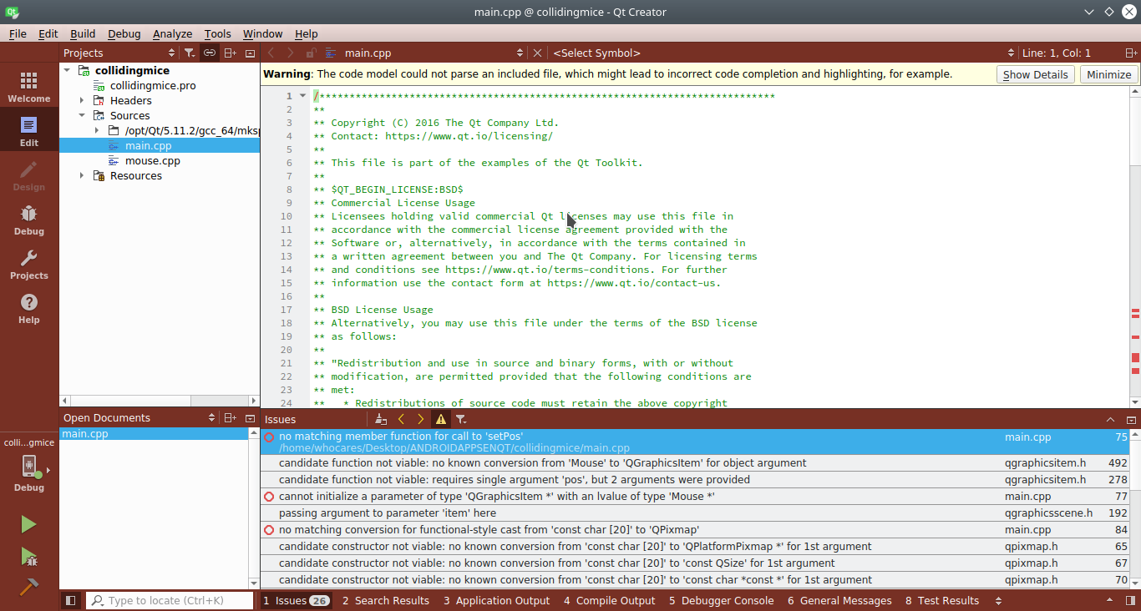Open the General Messages pane
This screenshot has width=1141, height=611.
839,600
